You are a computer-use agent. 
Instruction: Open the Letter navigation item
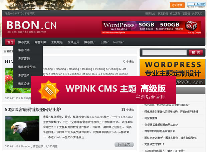tap(105, 42)
